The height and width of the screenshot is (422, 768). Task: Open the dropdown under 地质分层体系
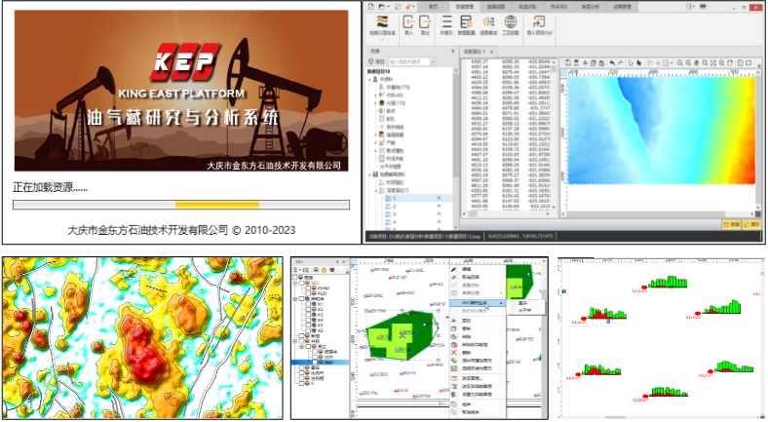click(382, 39)
